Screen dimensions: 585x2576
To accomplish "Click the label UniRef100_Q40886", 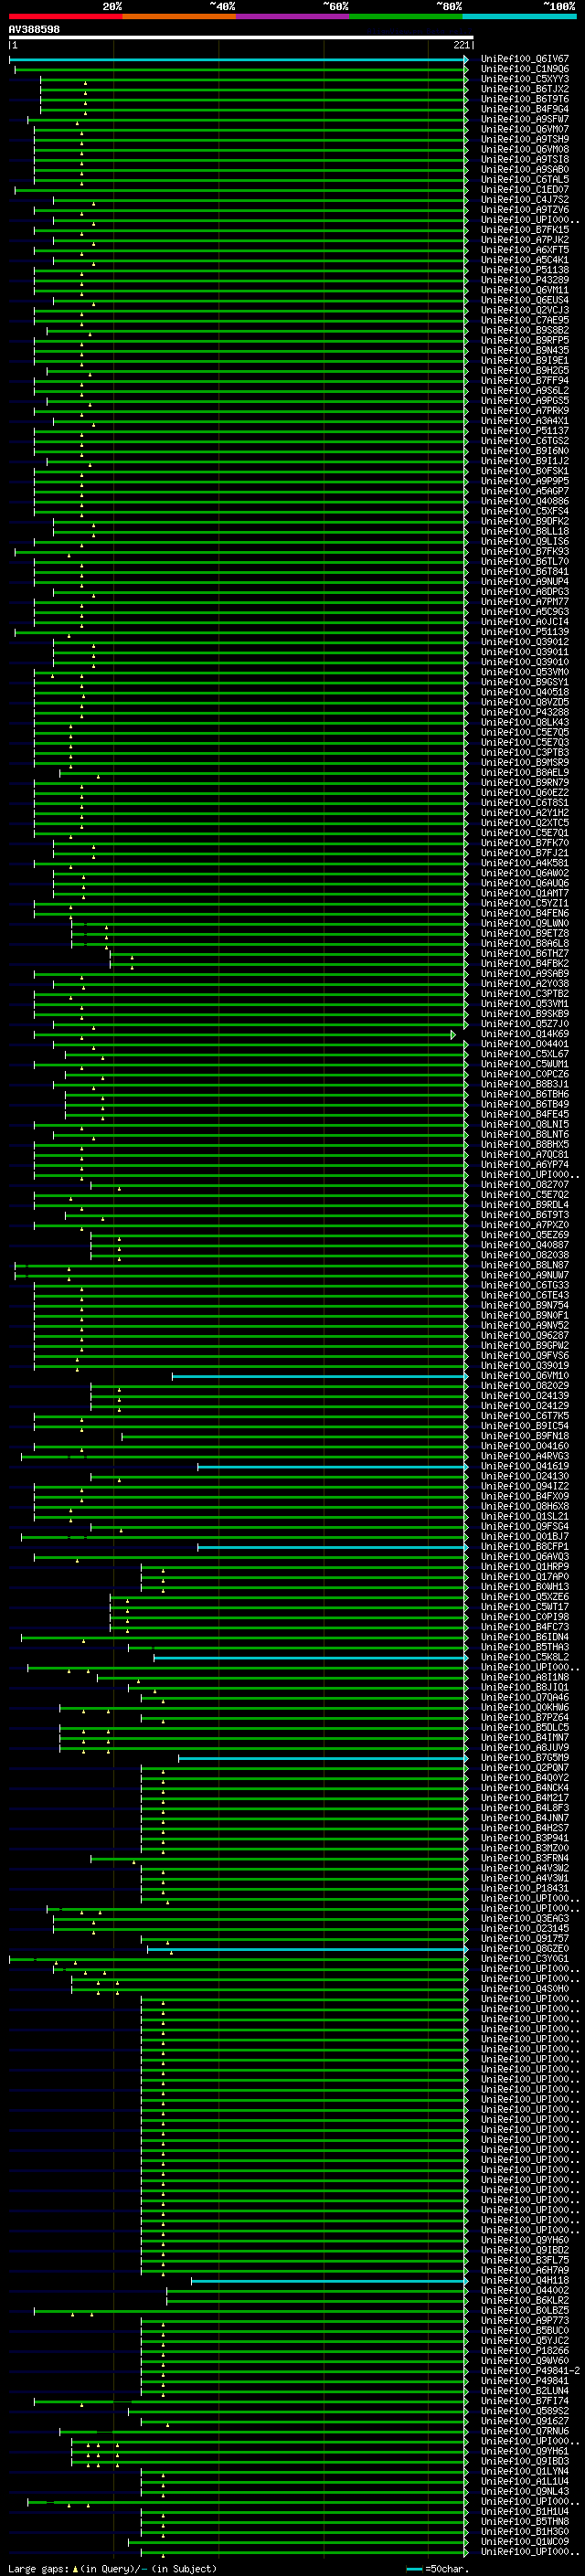I will pos(524,501).
